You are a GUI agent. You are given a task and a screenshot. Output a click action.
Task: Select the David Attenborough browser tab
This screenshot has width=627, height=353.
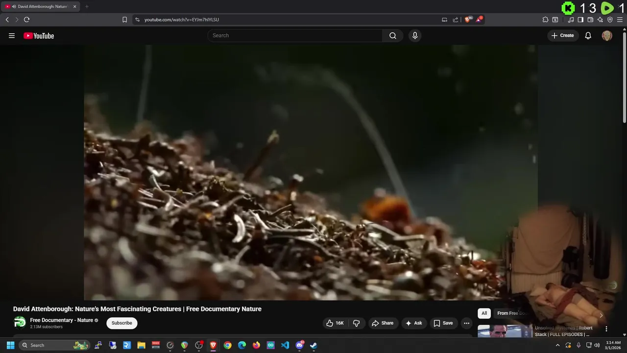(x=41, y=6)
